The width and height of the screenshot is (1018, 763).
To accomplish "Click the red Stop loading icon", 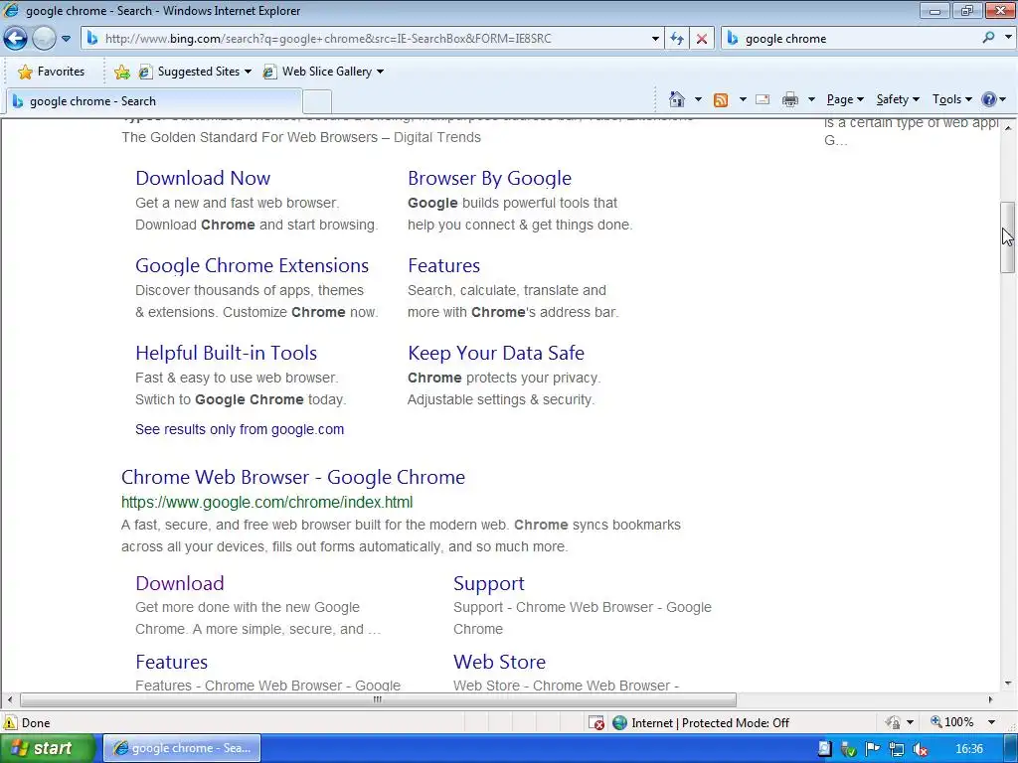I will [x=702, y=39].
